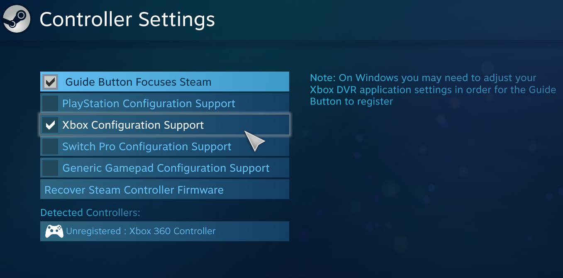This screenshot has width=563, height=278.
Task: Select the PlayStation Configuration Support label text
Action: click(149, 103)
